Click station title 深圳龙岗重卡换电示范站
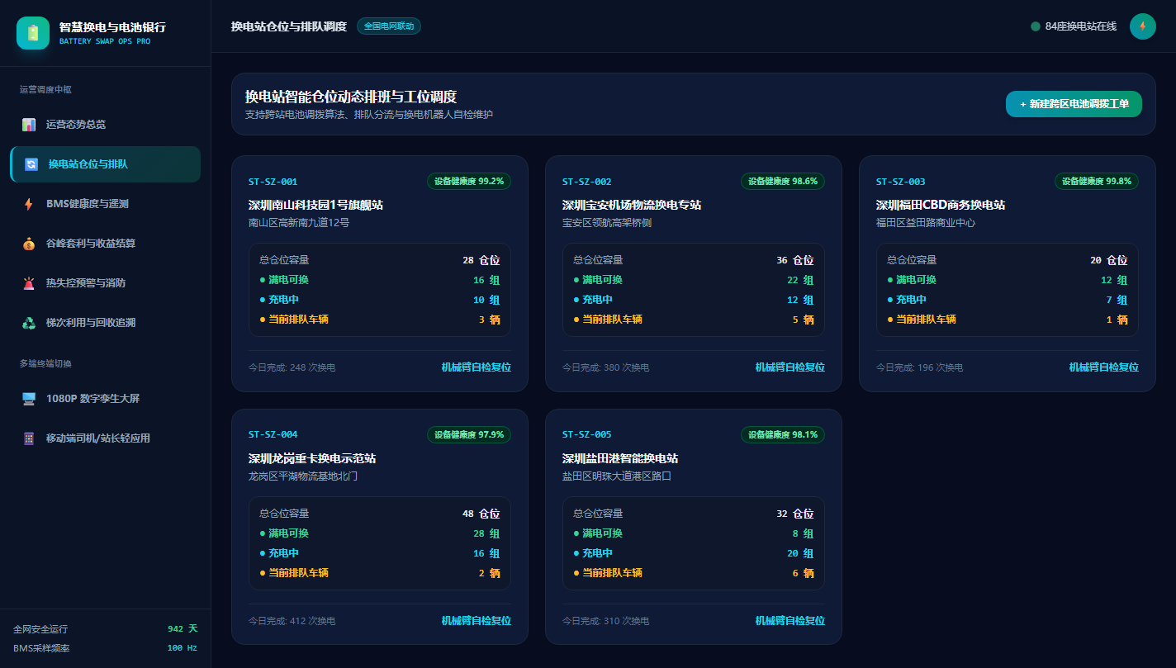 click(x=312, y=458)
